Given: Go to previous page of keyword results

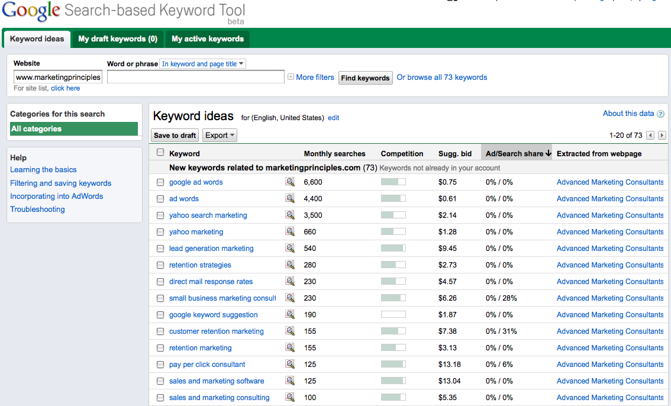Looking at the screenshot, I should click(x=650, y=136).
